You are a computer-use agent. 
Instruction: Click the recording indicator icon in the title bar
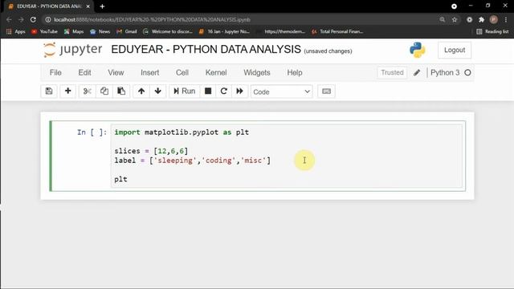tap(454, 6)
